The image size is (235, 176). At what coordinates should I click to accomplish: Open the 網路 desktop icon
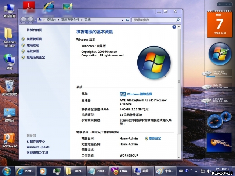9,62
